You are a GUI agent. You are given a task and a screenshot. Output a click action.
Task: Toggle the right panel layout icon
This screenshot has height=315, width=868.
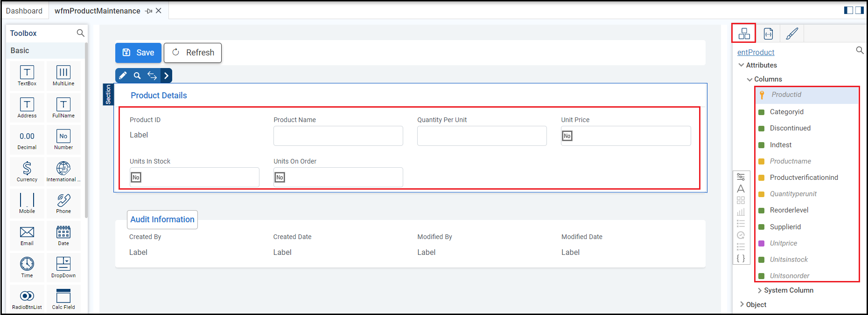[x=859, y=10]
